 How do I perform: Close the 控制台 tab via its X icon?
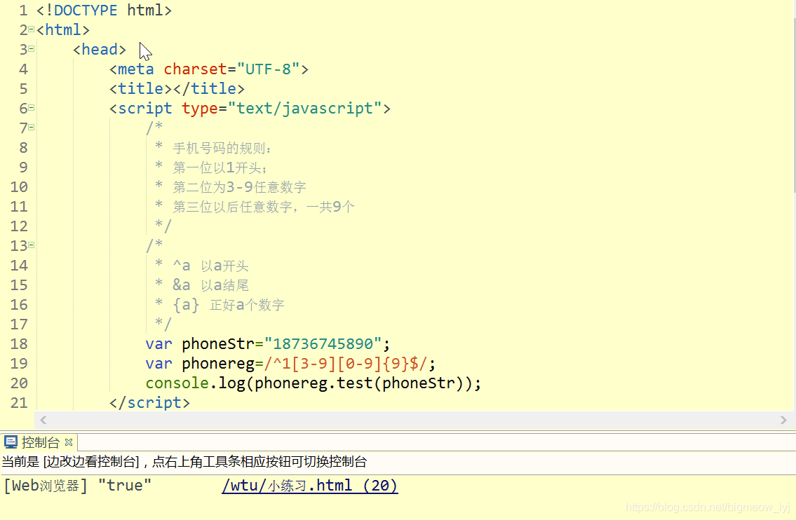coord(69,442)
